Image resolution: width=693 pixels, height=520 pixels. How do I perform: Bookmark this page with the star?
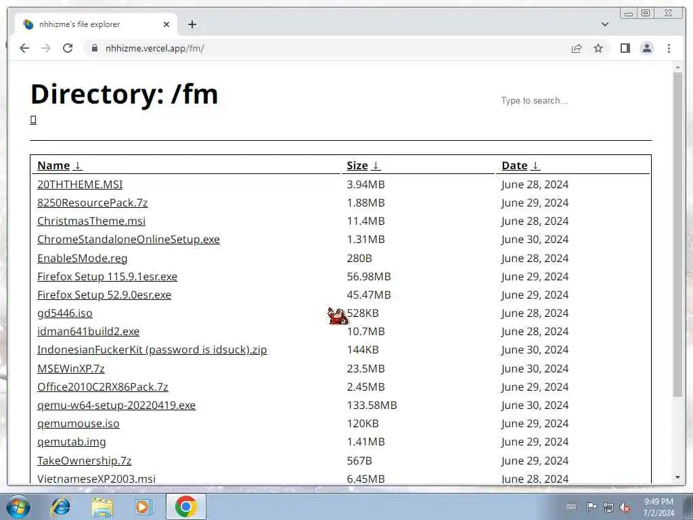[598, 48]
